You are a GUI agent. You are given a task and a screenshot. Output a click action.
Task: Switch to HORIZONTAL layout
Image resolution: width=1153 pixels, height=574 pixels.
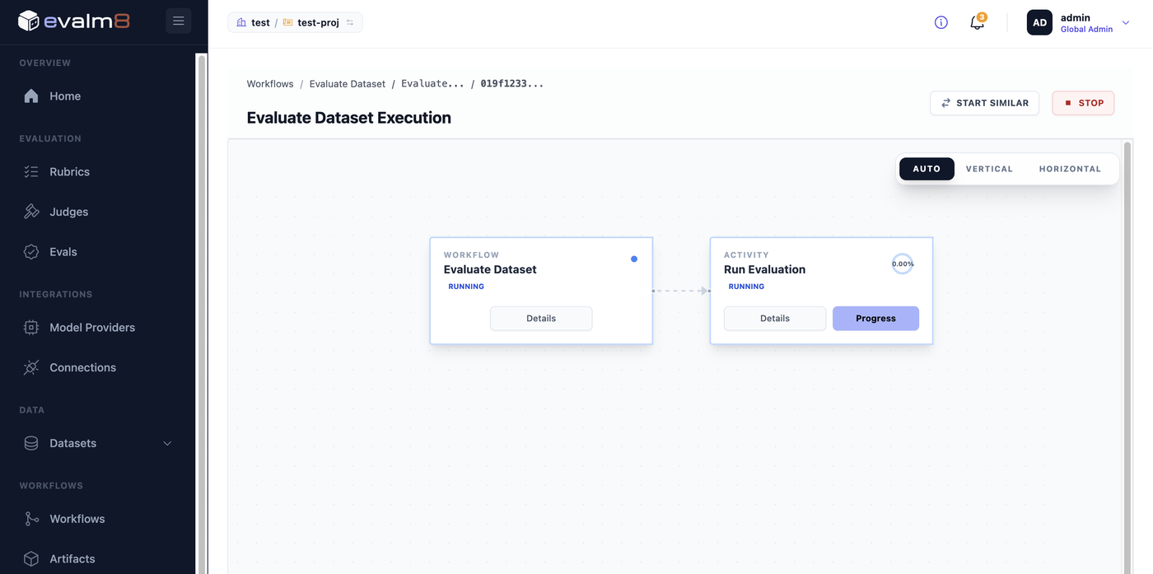1070,169
